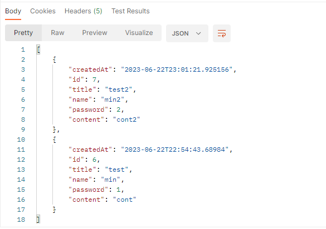Collapse the object starting on line 2

[55, 59]
